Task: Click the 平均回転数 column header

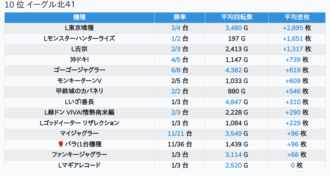Action: (x=237, y=17)
